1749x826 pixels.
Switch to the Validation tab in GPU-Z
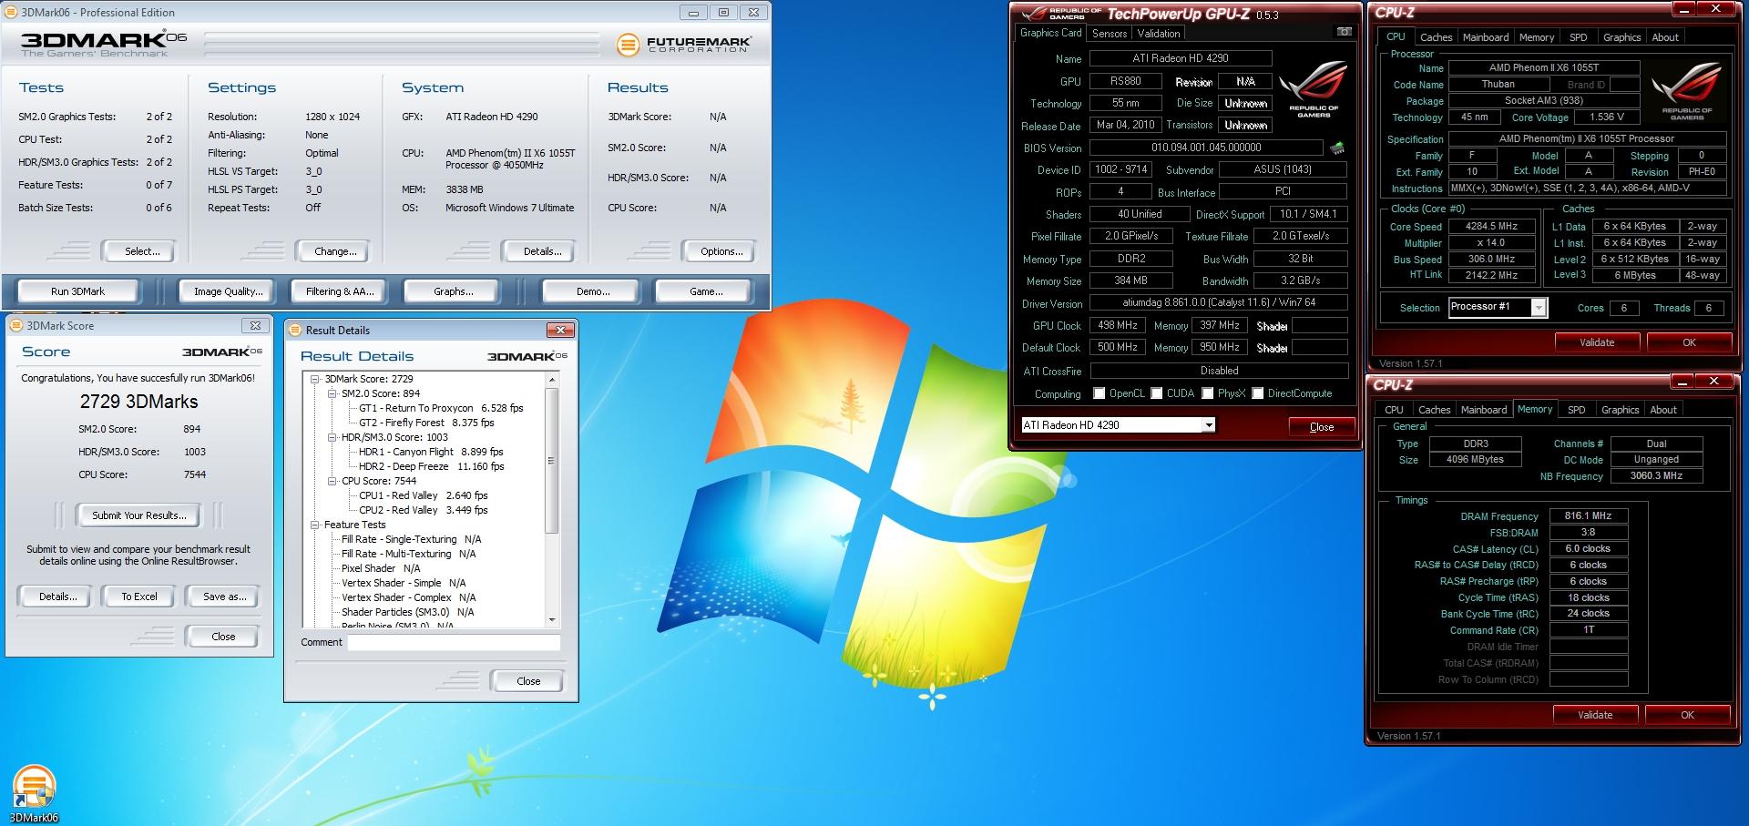pos(1159,34)
